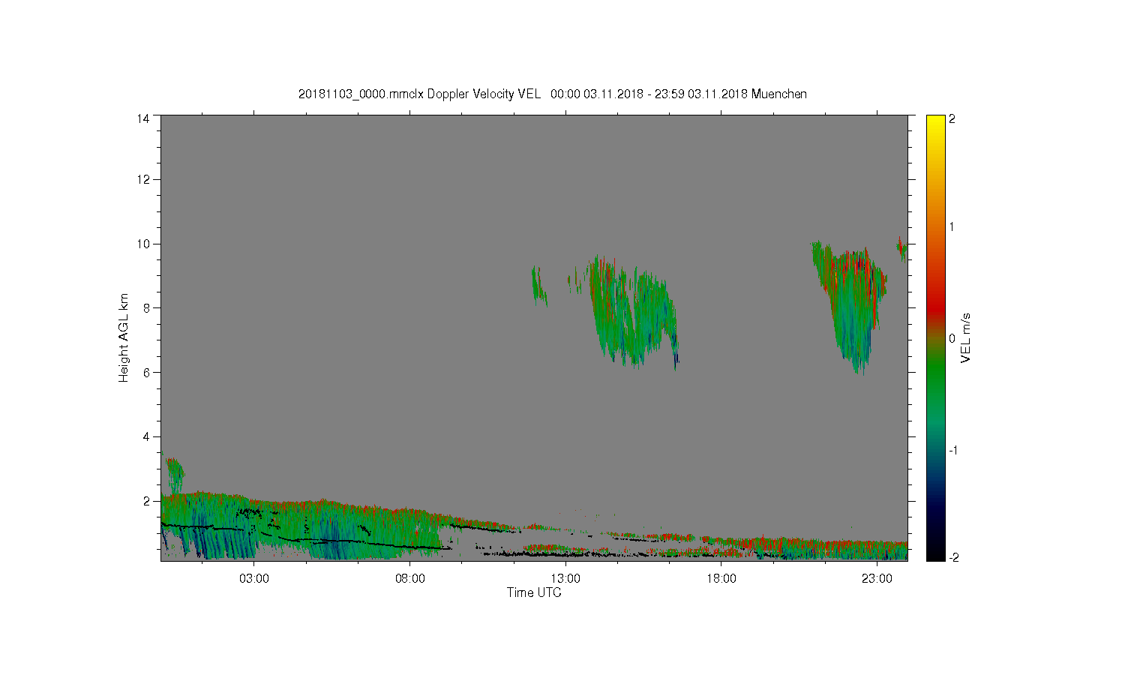
Task: Select the 13:00 time tick label
Action: tap(565, 579)
